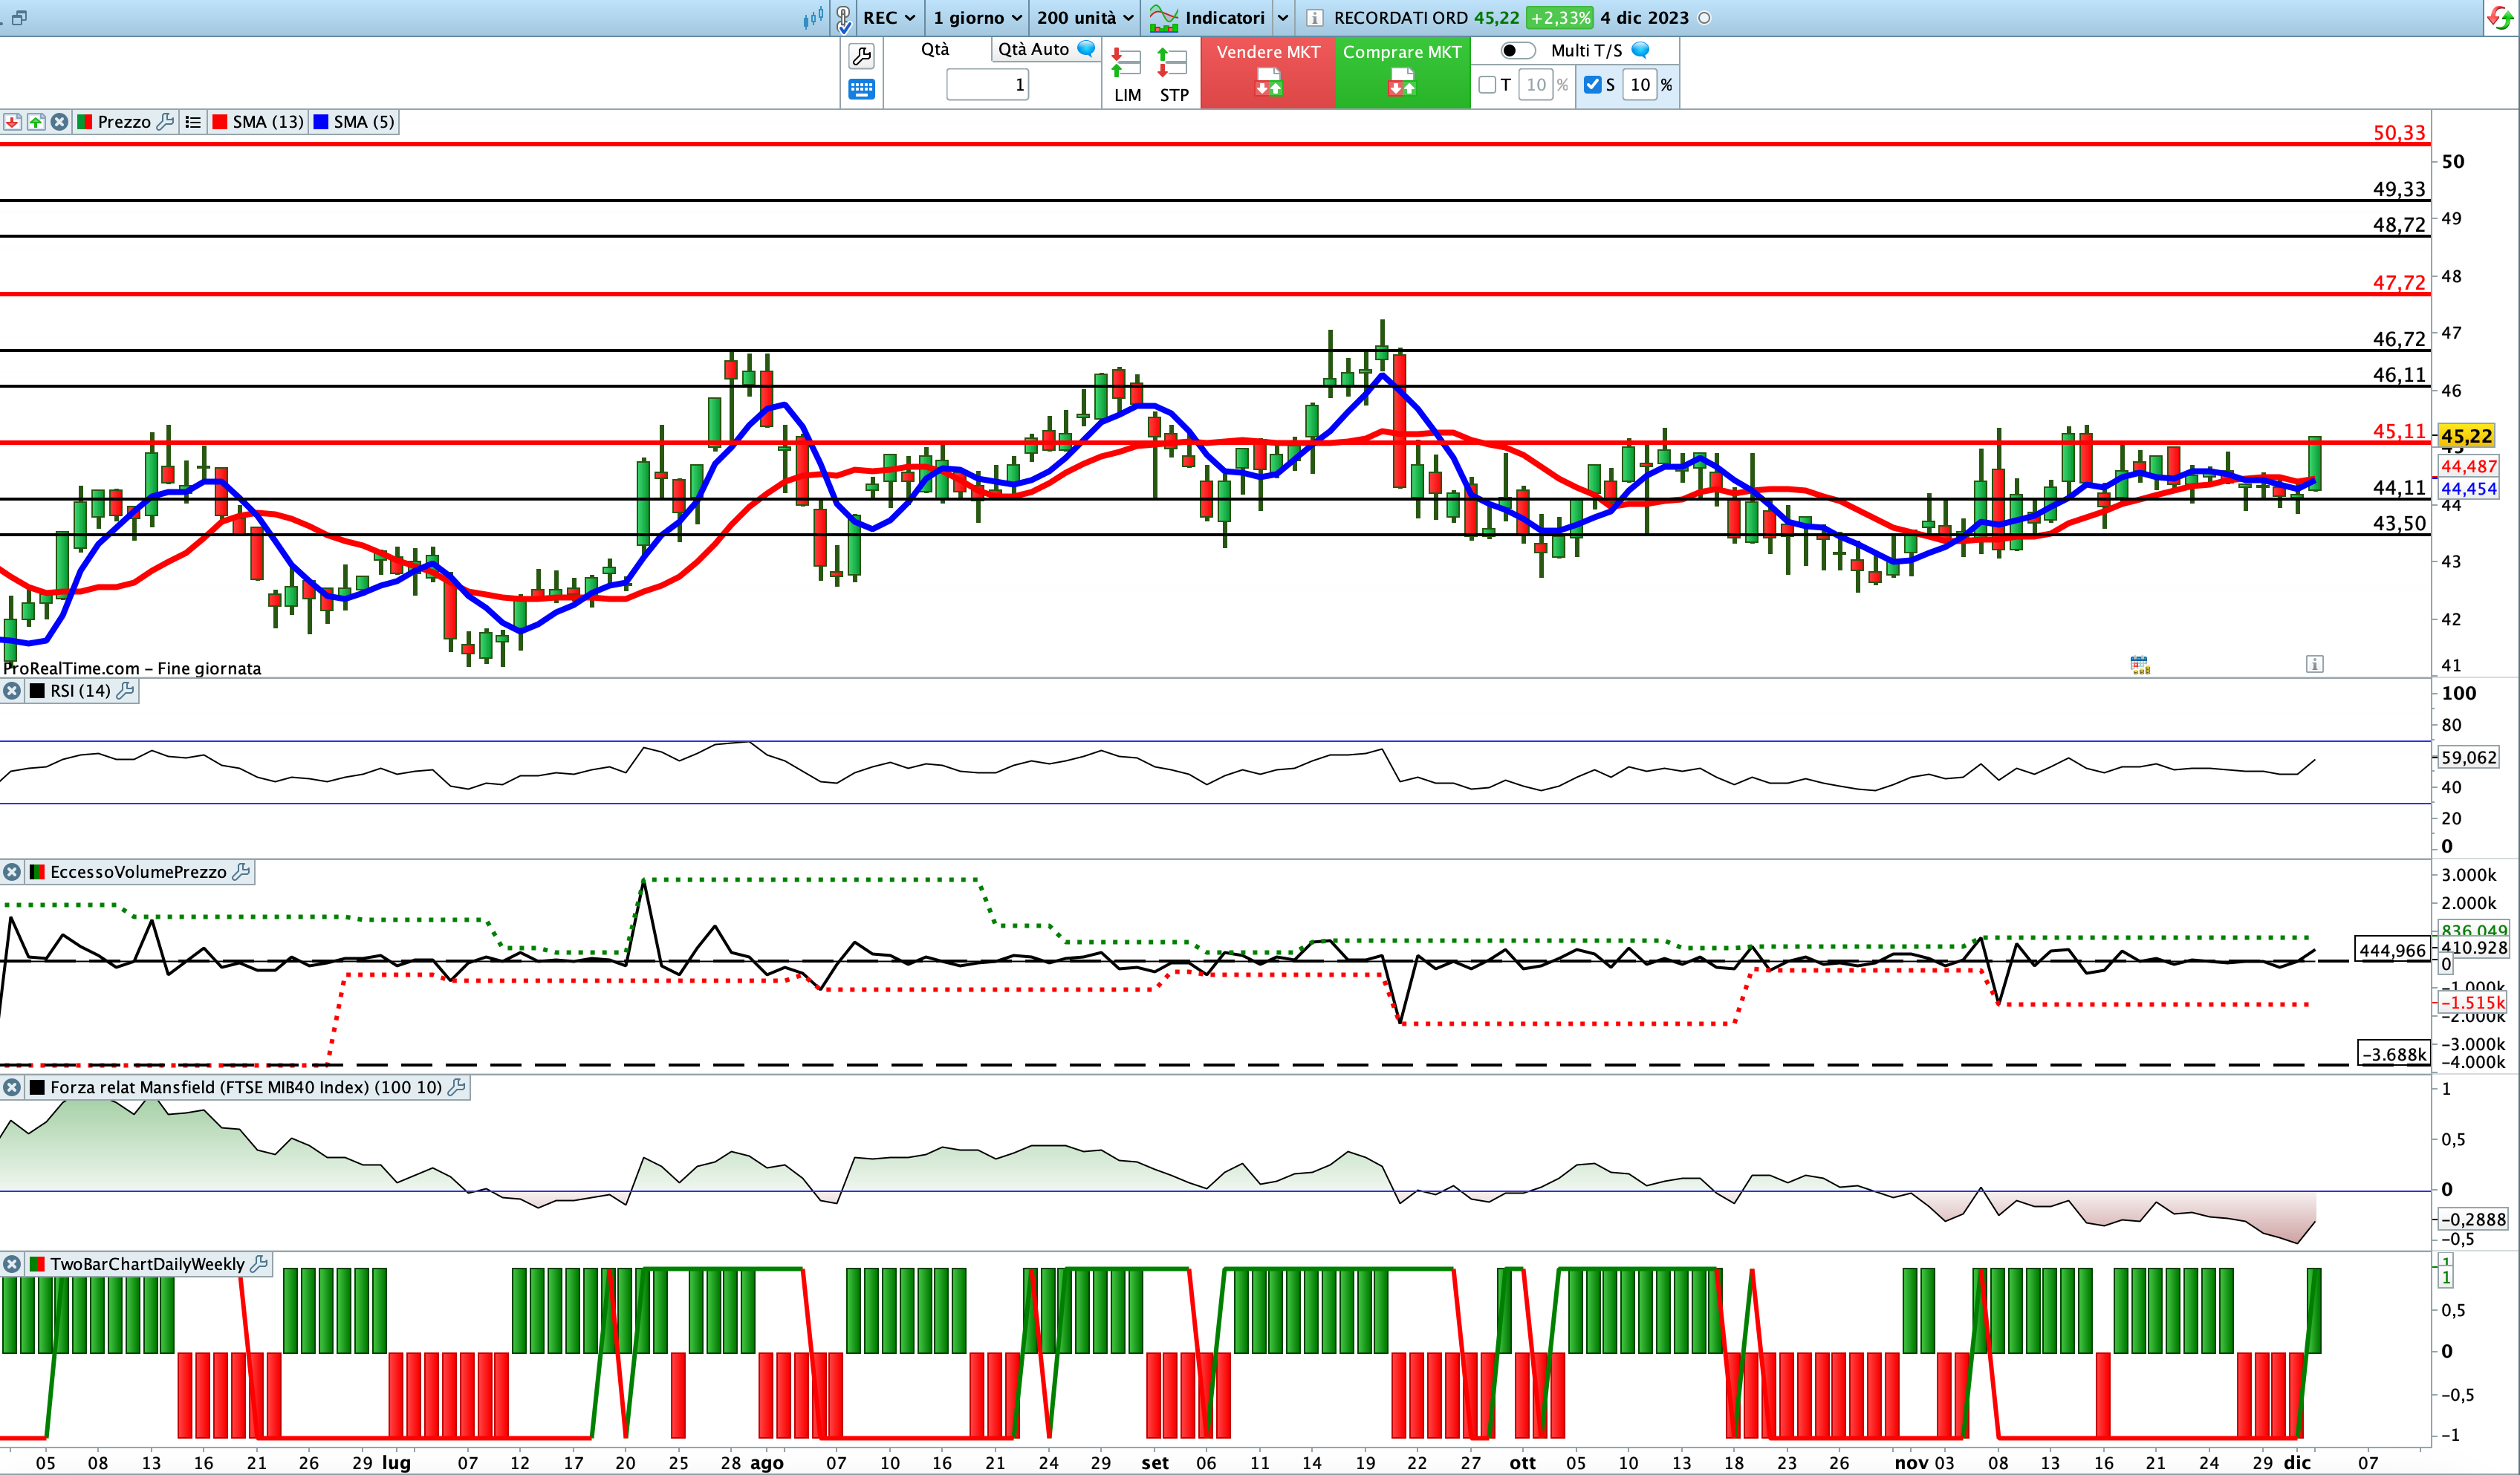Click the Qtà Auto help bubble
This screenshot has width=2520, height=1475.
[1086, 48]
